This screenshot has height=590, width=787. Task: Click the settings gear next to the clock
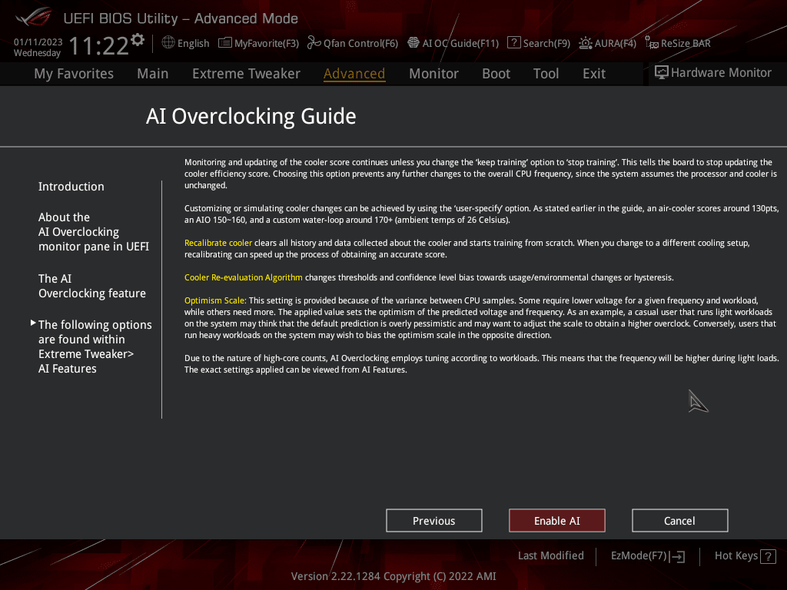(138, 40)
